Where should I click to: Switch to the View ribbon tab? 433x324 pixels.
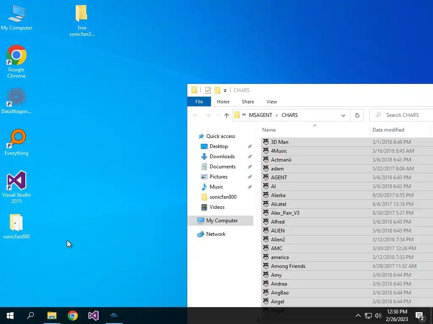pyautogui.click(x=272, y=102)
